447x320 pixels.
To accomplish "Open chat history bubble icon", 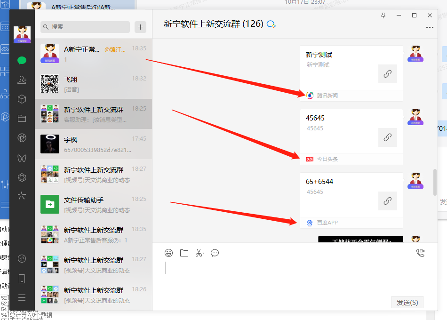I will pyautogui.click(x=215, y=253).
